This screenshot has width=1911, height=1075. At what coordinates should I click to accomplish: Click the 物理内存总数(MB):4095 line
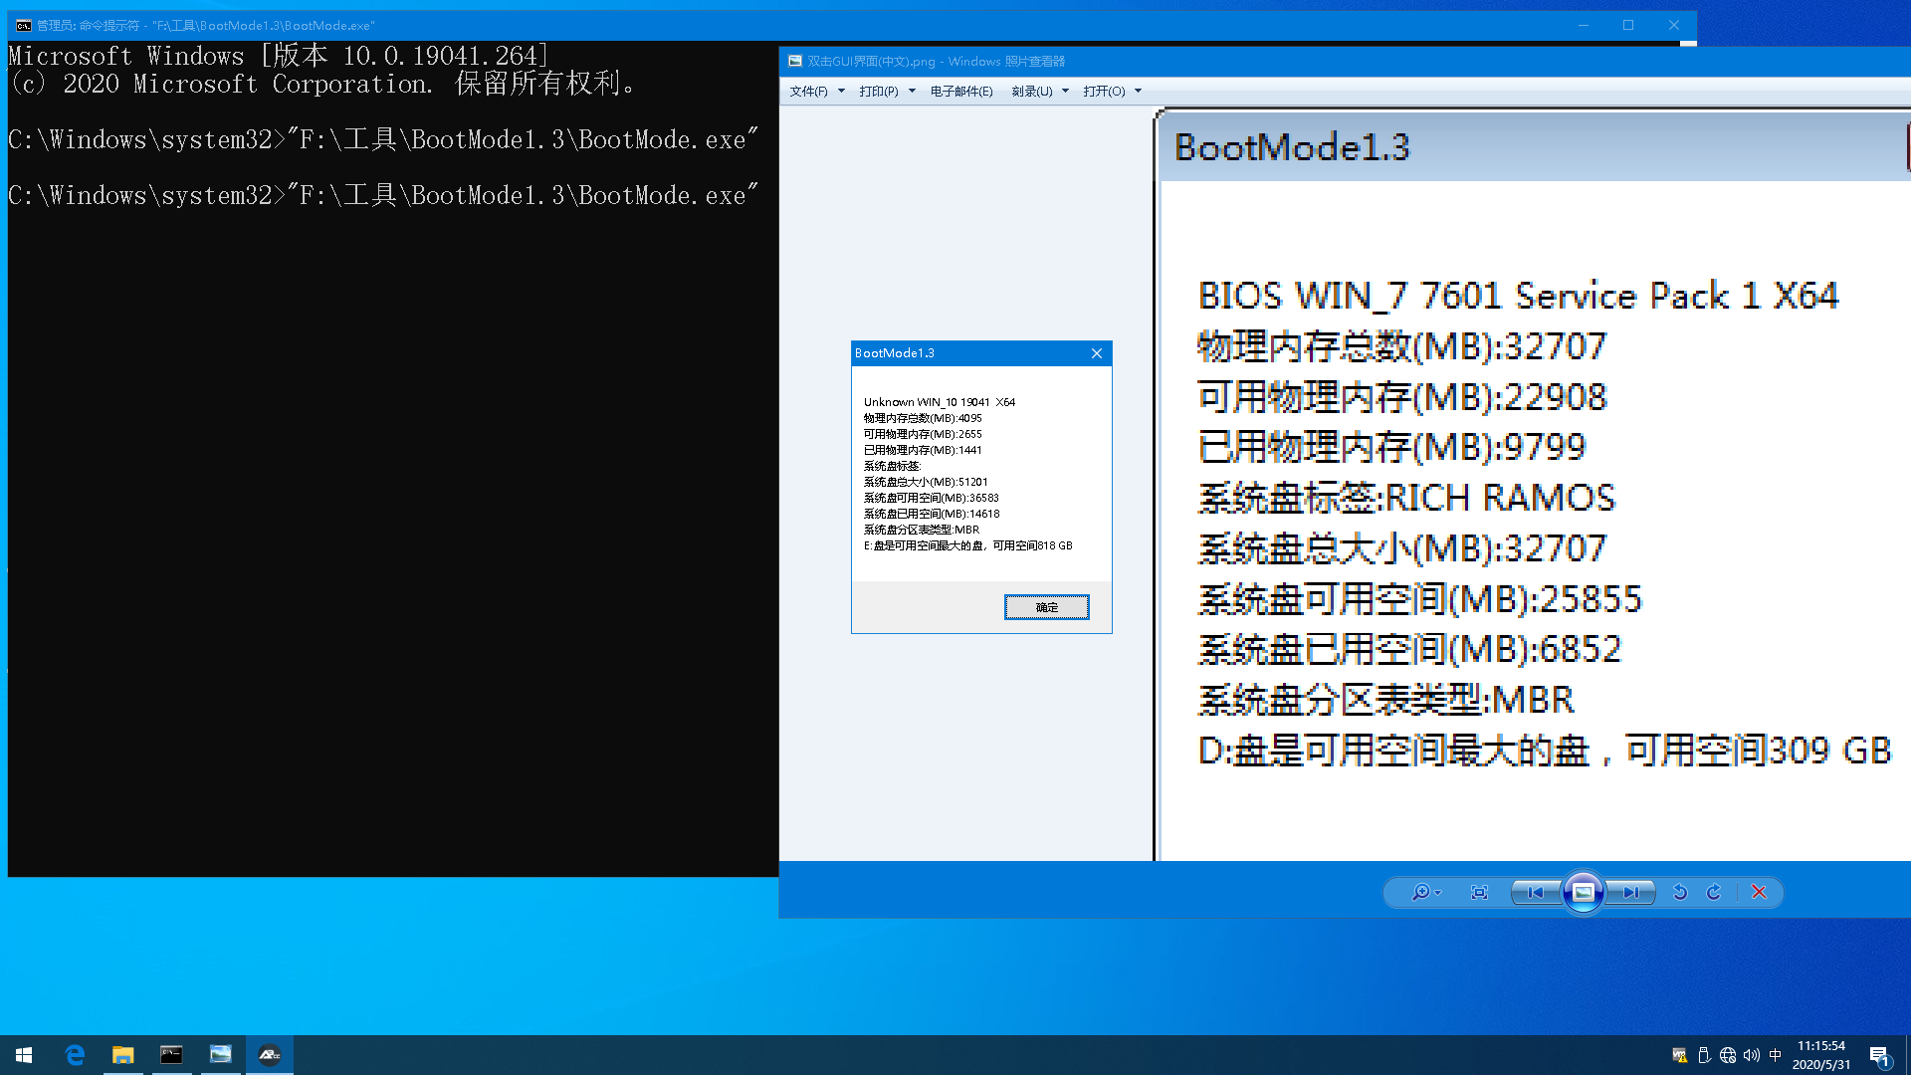pyautogui.click(x=923, y=418)
